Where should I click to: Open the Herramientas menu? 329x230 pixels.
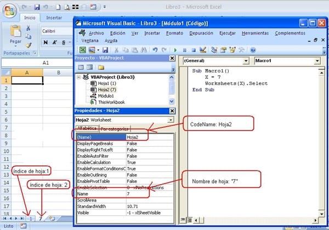coord(255,33)
